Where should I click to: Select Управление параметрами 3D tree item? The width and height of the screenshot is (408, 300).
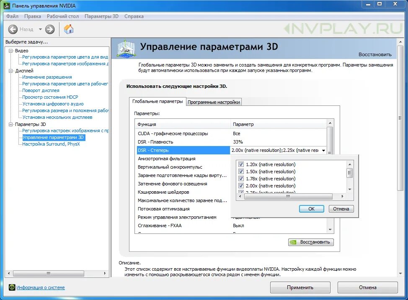(x=53, y=137)
